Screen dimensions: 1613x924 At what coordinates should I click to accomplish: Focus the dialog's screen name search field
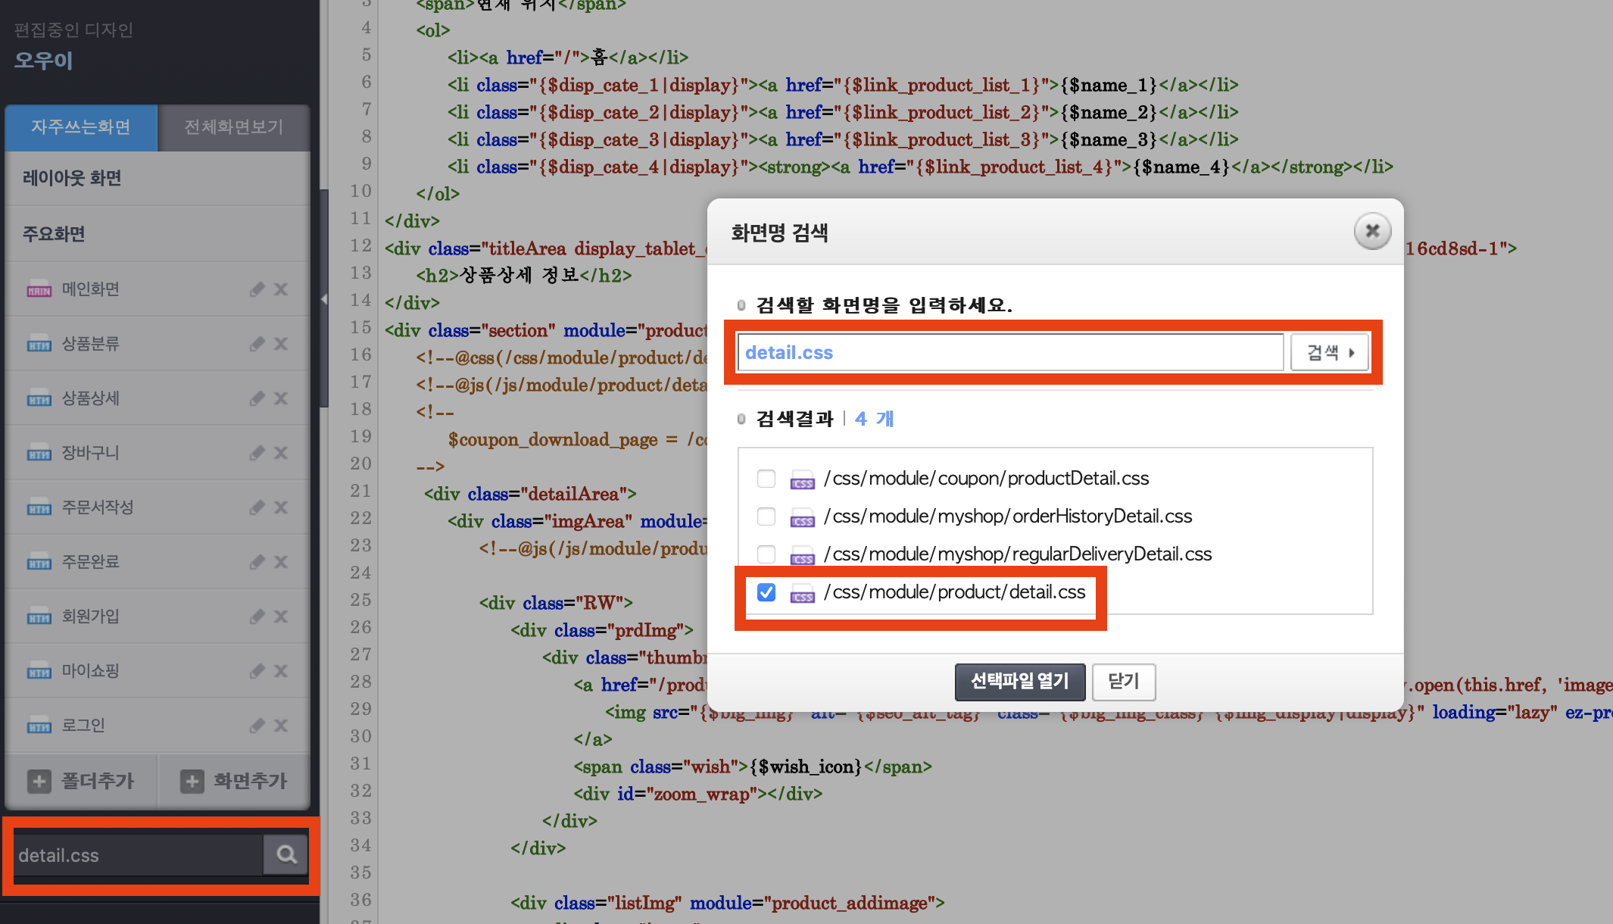click(x=1010, y=352)
